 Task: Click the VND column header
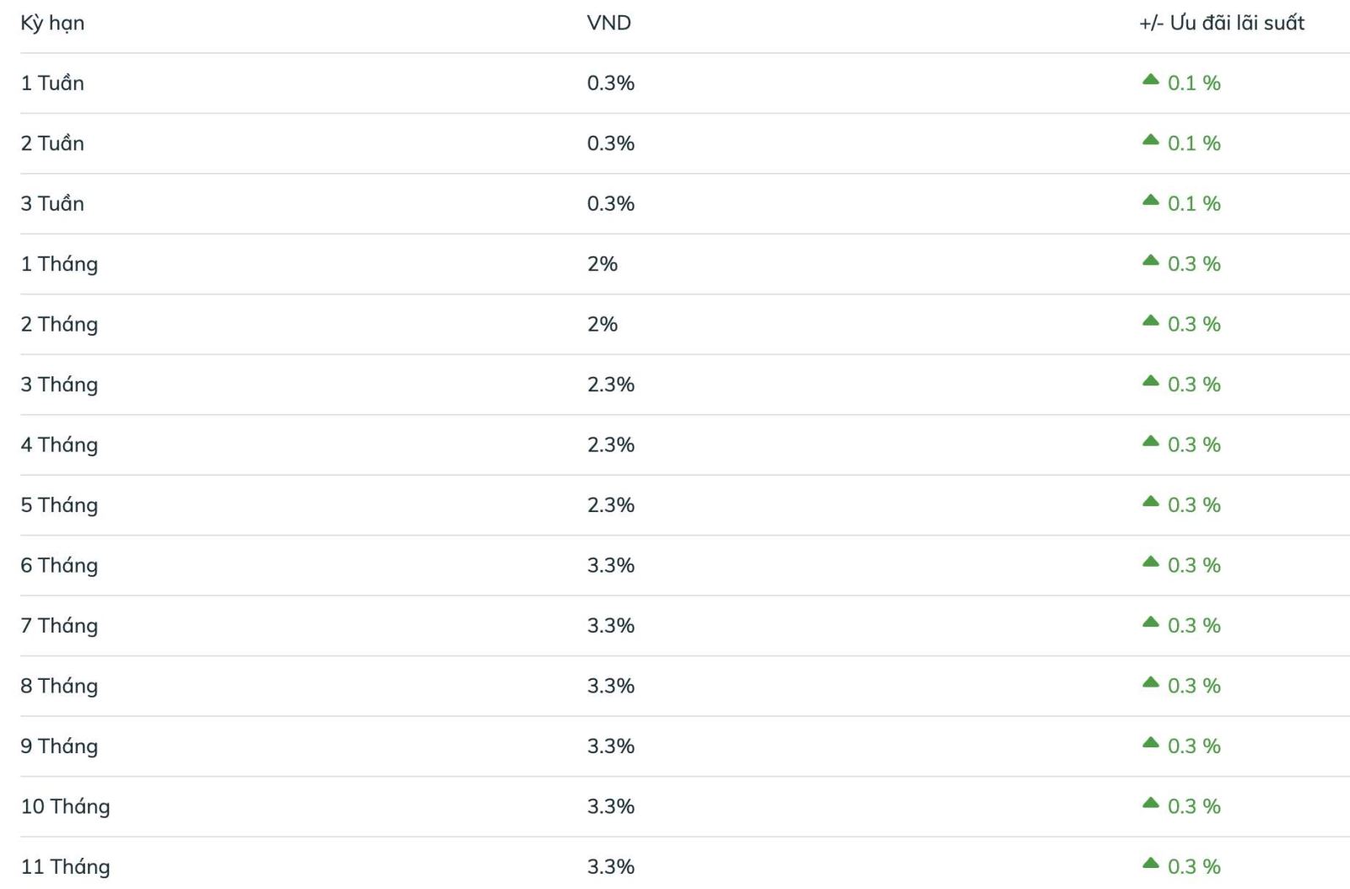[608, 23]
